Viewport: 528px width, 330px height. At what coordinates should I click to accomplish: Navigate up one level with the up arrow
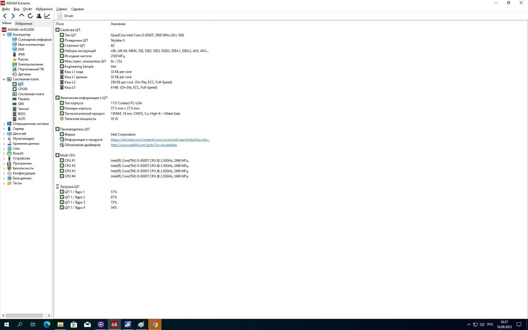[x=22, y=16]
